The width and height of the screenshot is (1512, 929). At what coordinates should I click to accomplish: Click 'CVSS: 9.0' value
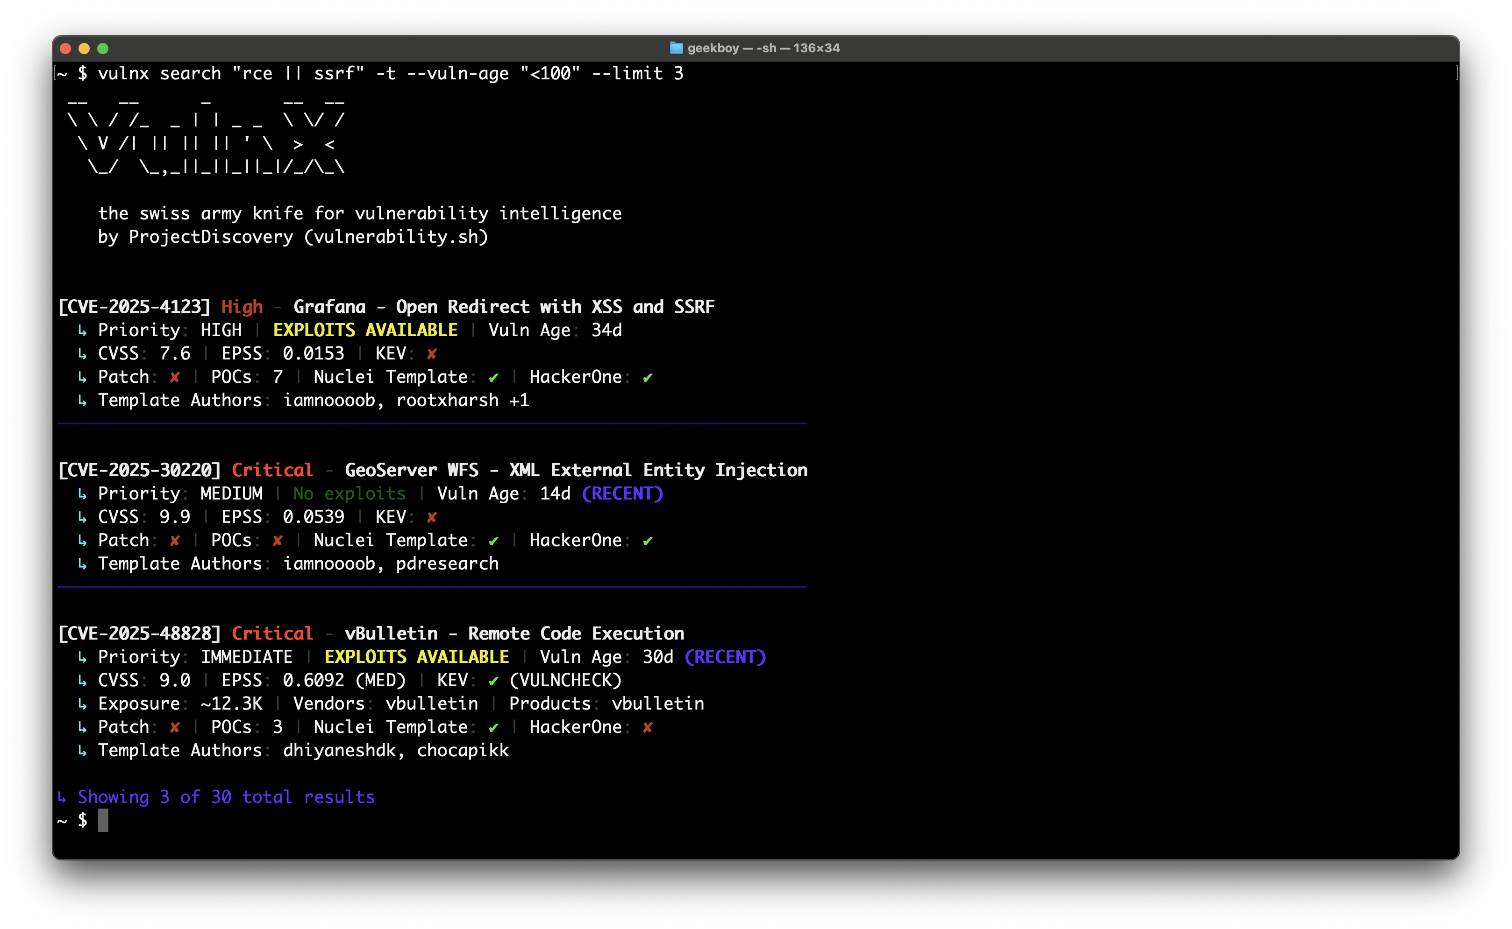click(x=144, y=680)
